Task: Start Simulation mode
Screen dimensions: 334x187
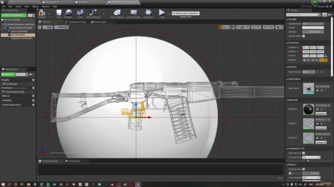Action: [148, 14]
